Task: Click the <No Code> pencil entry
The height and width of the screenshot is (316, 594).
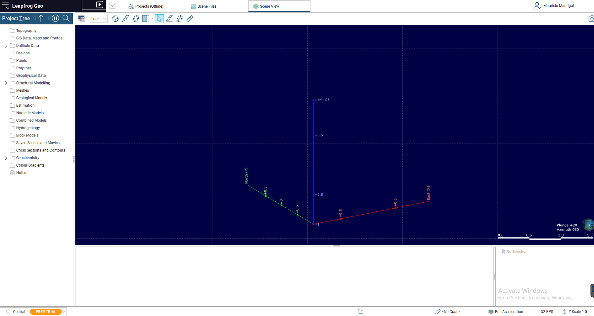Action: click(x=448, y=312)
